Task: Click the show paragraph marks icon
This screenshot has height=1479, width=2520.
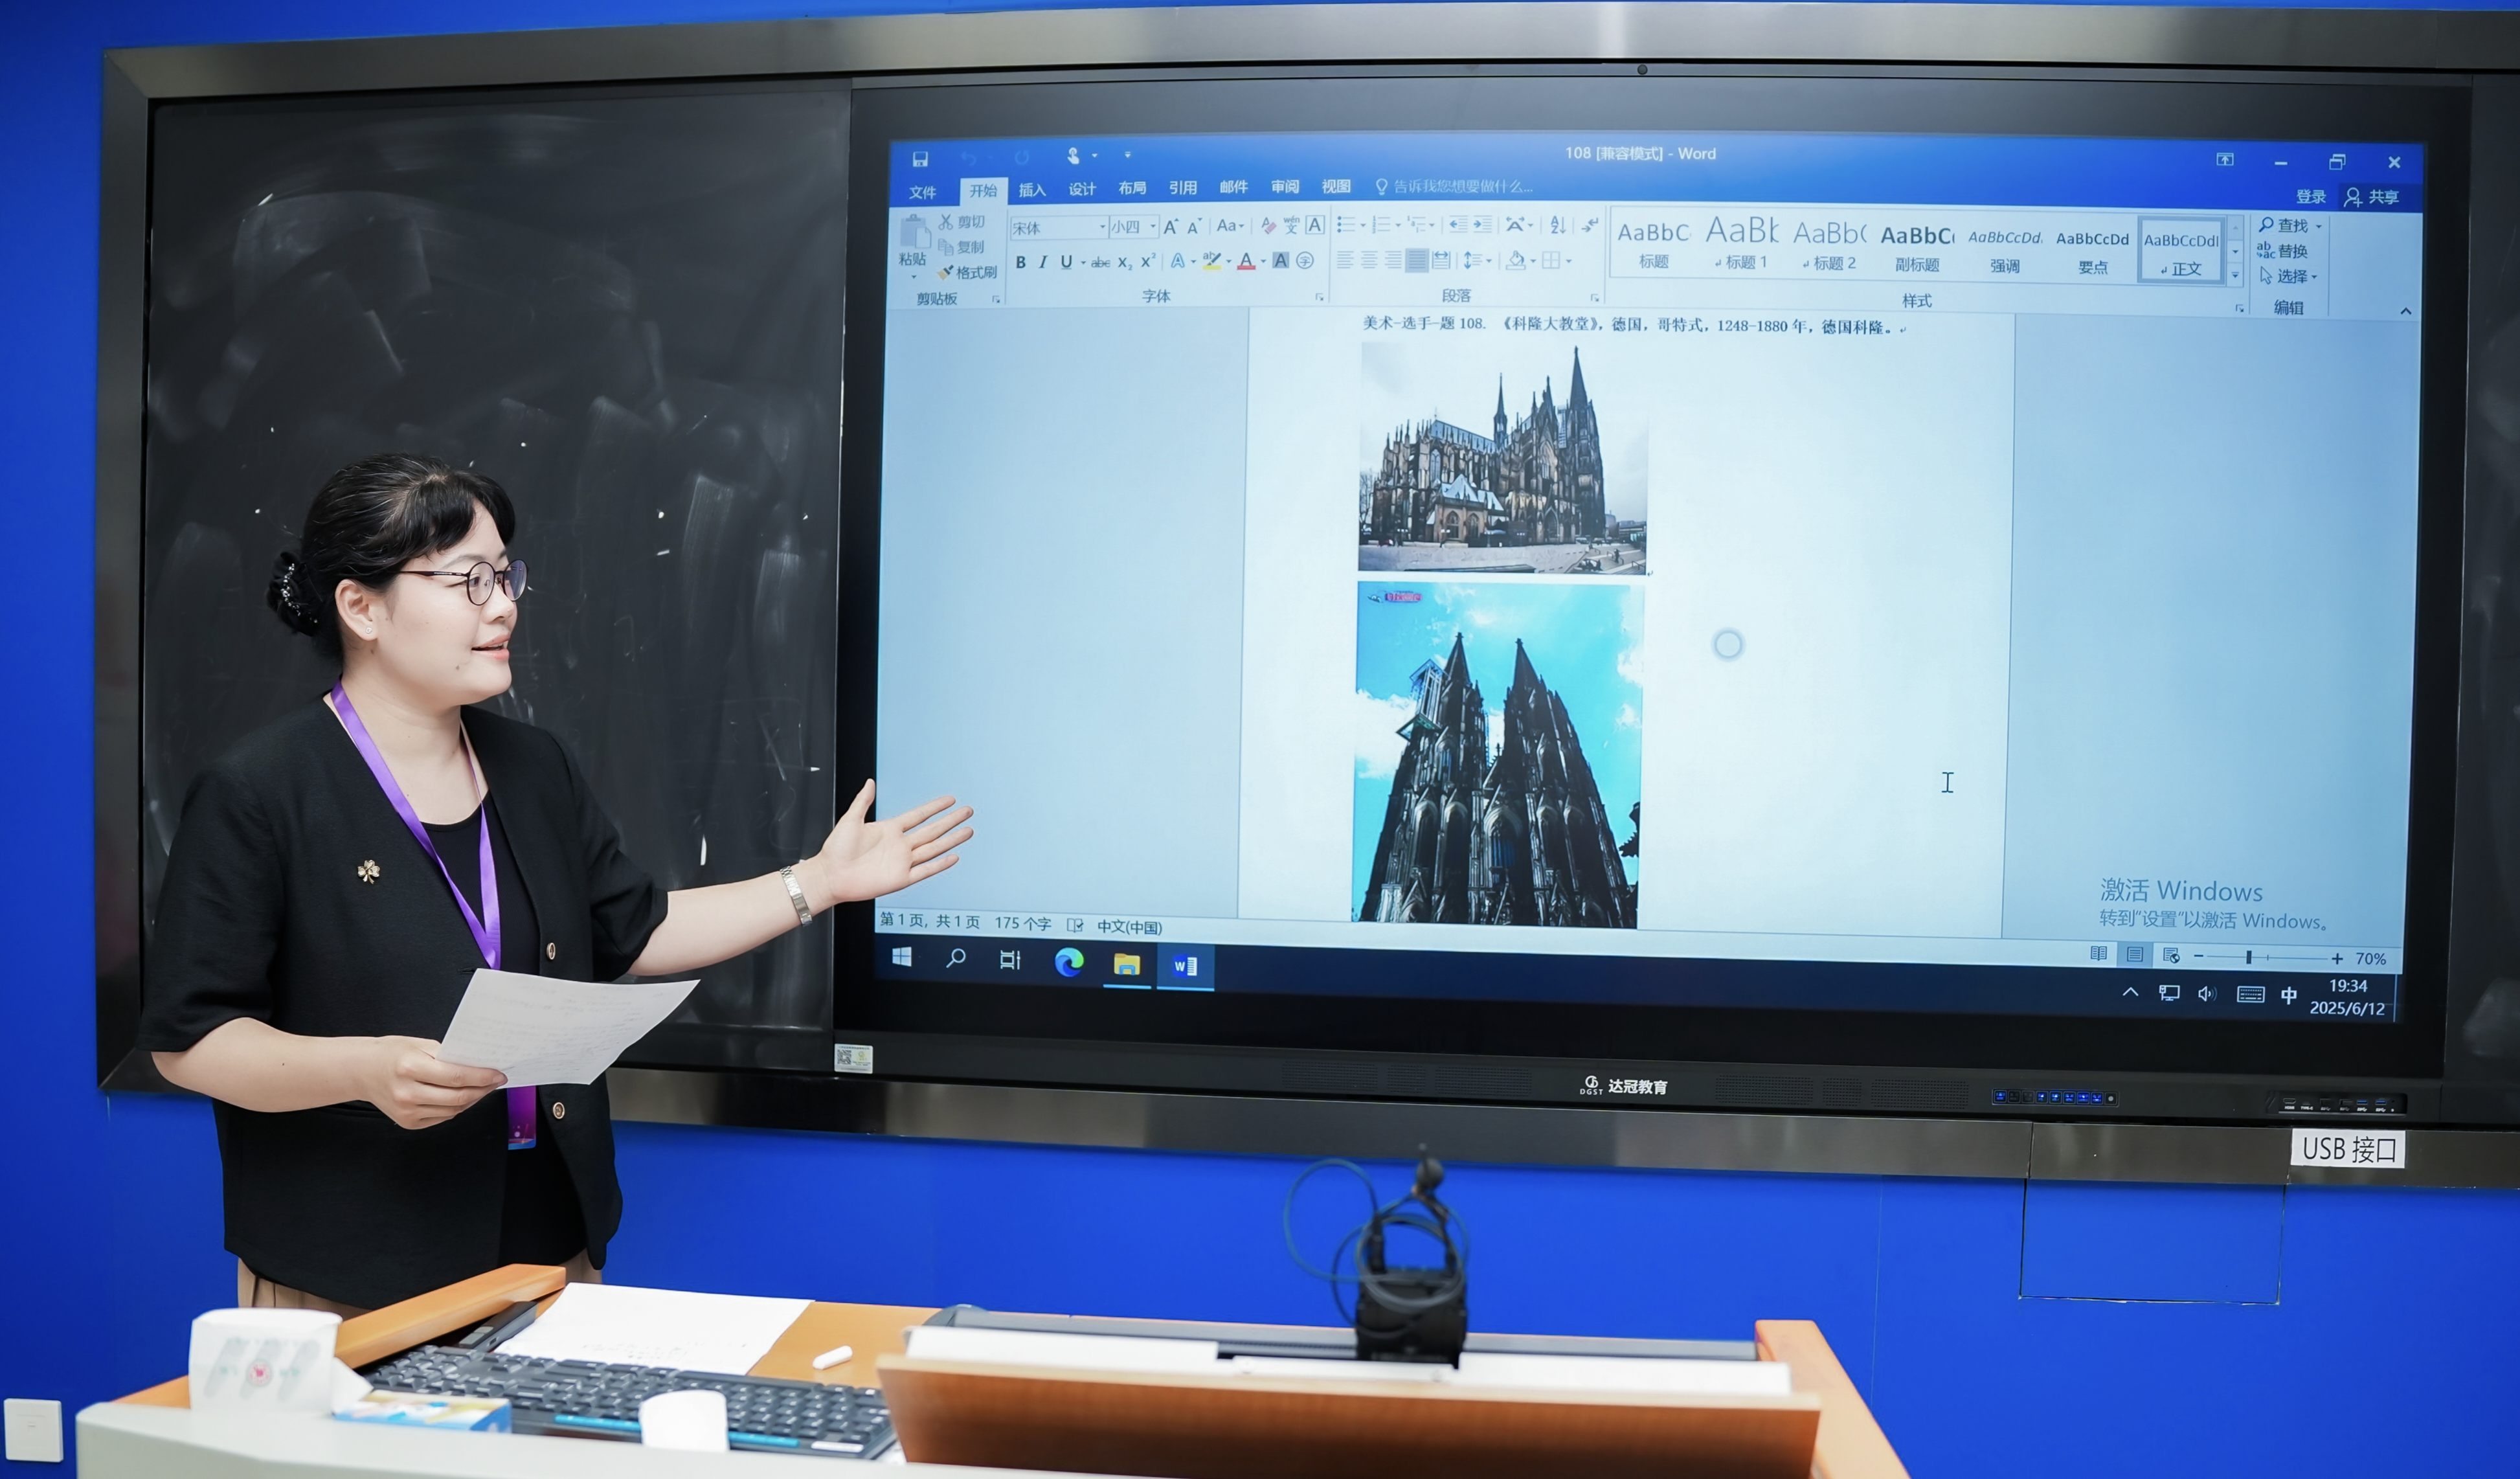Action: tap(1590, 225)
